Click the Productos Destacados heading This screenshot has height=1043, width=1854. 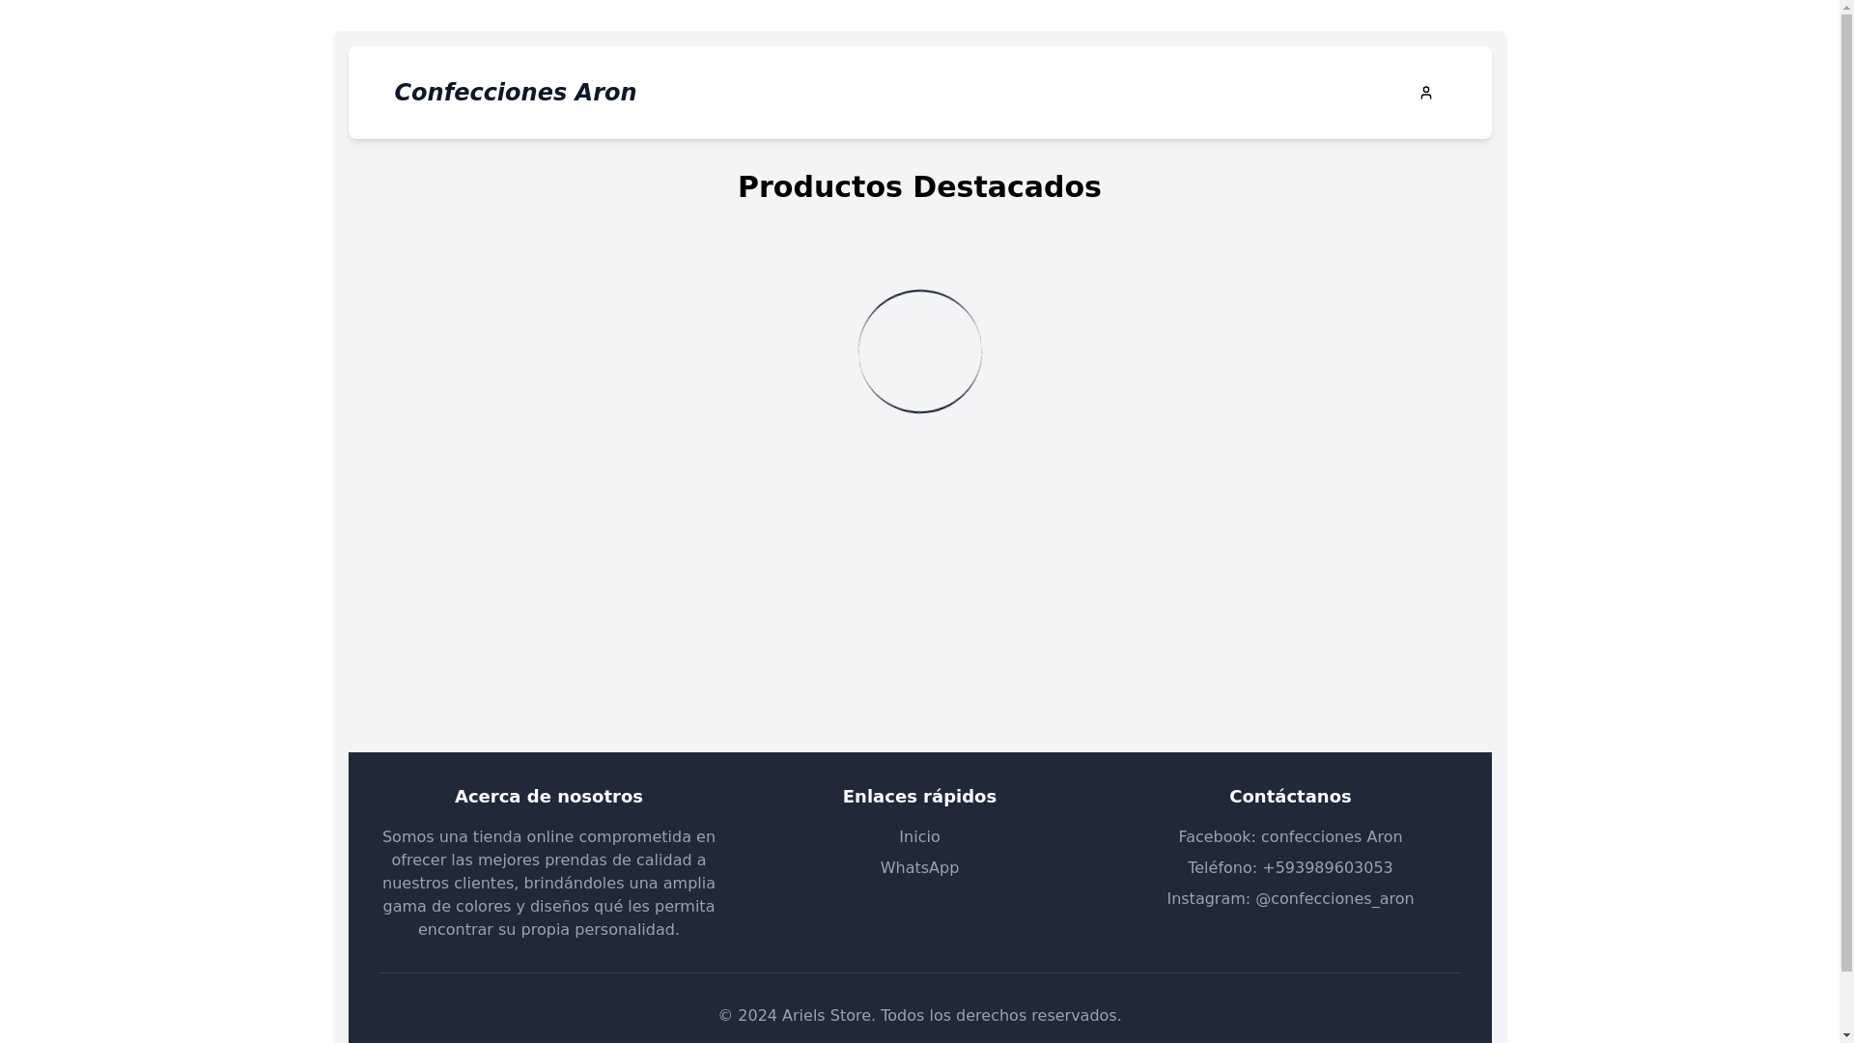pos(919,187)
